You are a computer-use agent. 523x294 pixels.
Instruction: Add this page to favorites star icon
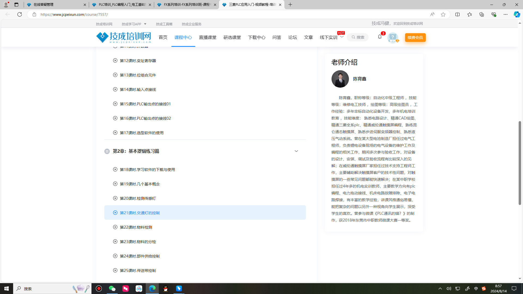(443, 14)
